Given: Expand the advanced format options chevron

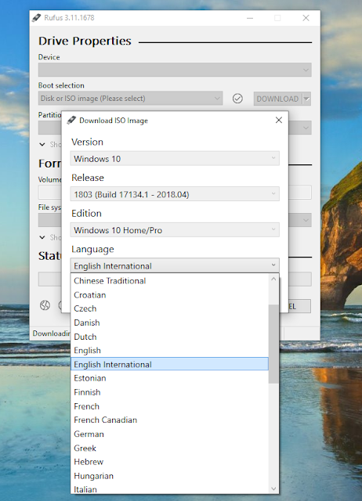Looking at the screenshot, I should [x=42, y=237].
